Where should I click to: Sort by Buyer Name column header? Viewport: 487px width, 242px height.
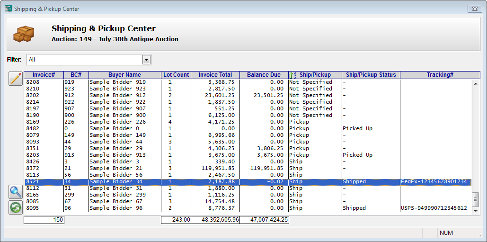[x=124, y=75]
